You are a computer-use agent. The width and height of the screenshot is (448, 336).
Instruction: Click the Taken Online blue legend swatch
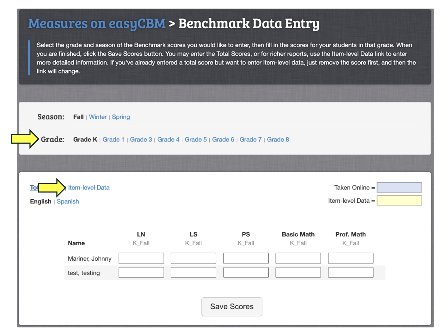click(x=399, y=188)
